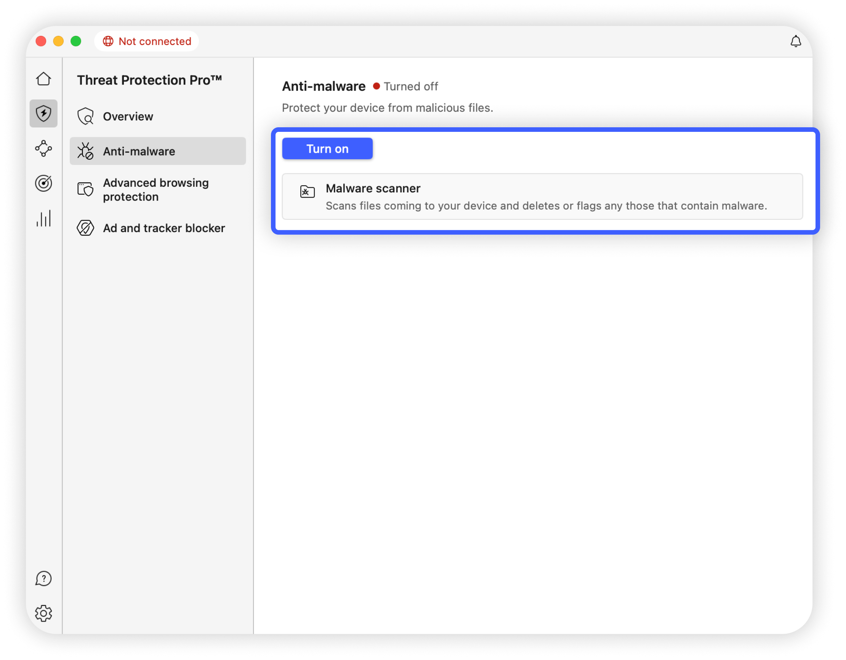Open Ad and tracker blocker section
The width and height of the screenshot is (846, 660).
tap(163, 228)
